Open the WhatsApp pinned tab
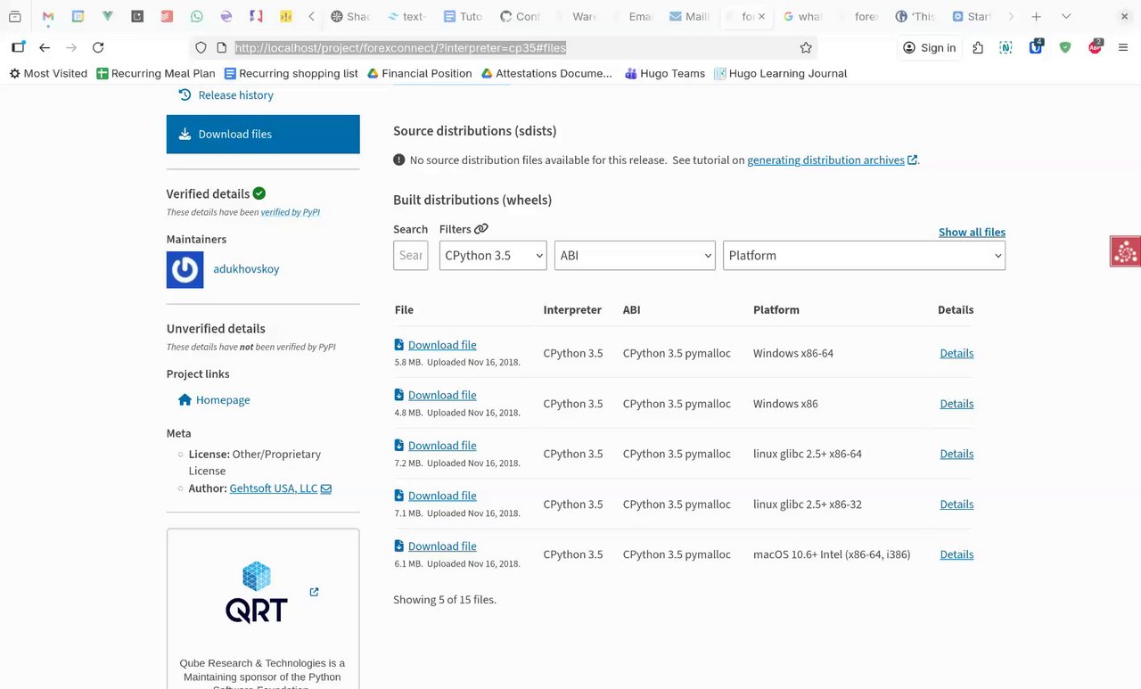Image resolution: width=1141 pixels, height=689 pixels. [x=197, y=17]
